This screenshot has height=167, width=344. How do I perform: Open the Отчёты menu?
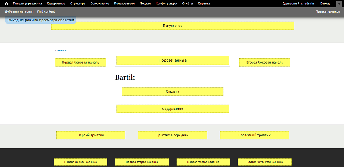click(x=188, y=3)
